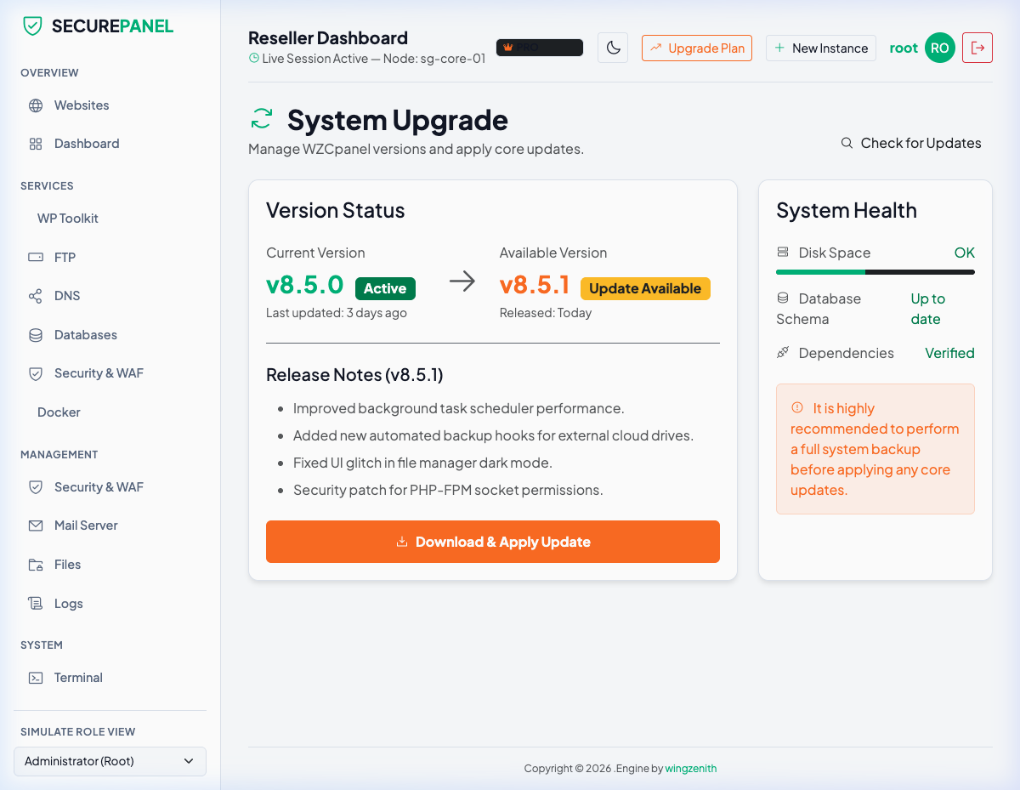Click the FTP drive icon
The width and height of the screenshot is (1020, 790).
point(36,257)
